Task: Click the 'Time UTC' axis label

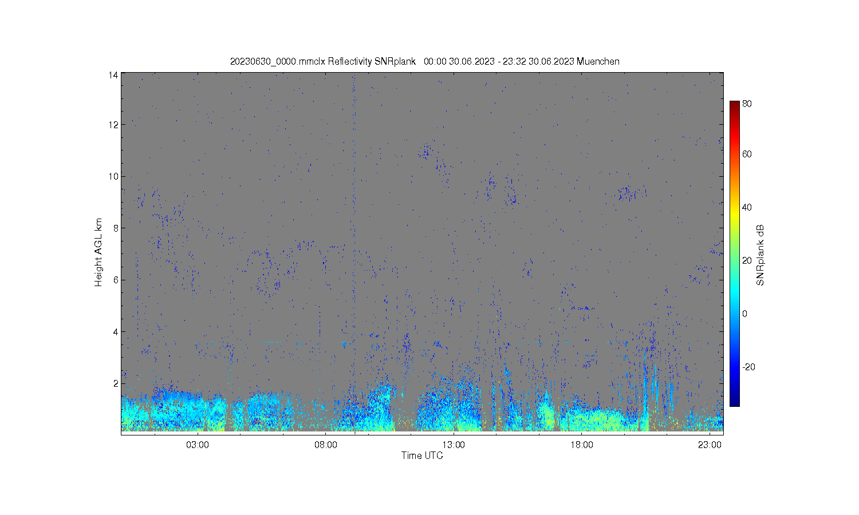Action: click(x=422, y=455)
